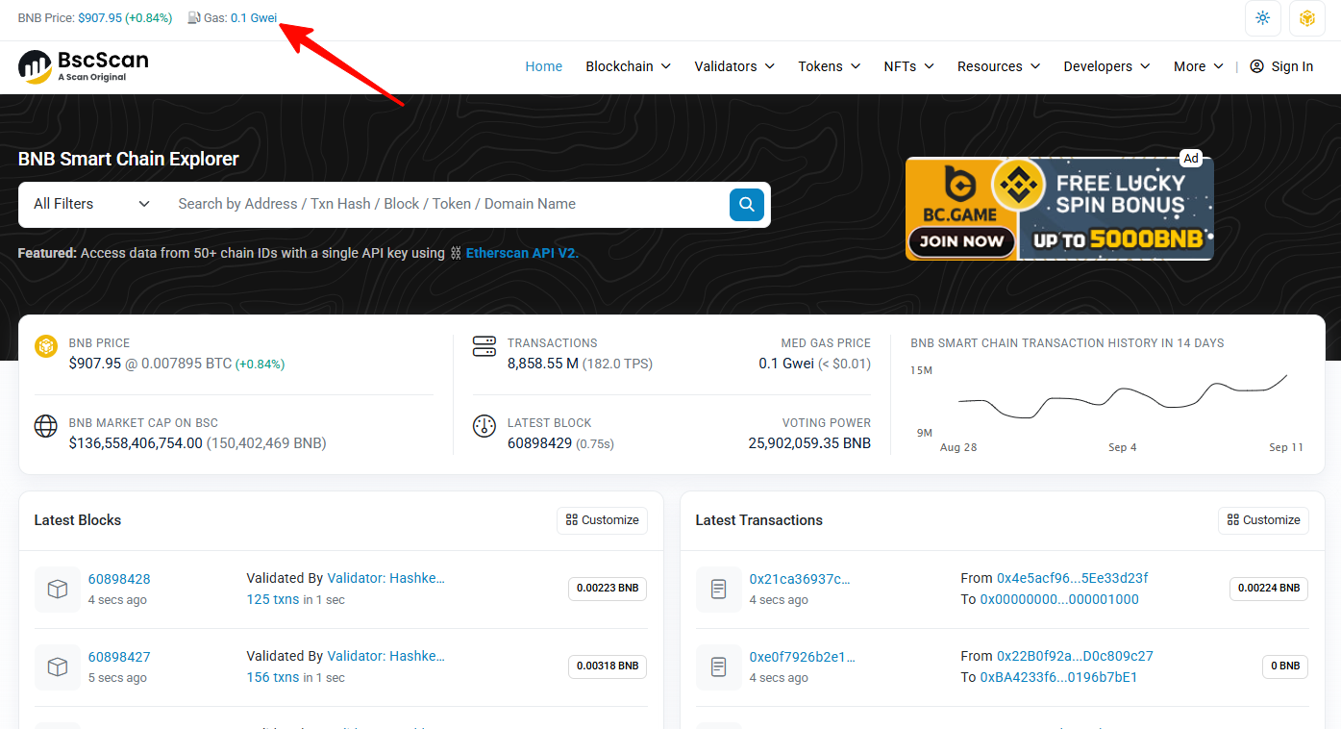The width and height of the screenshot is (1341, 729).
Task: Open the Tokens menu
Action: 829,66
